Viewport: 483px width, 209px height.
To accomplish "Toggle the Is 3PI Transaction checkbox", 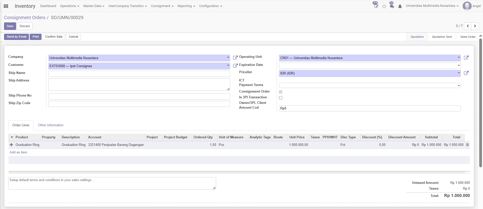I will (x=280, y=98).
